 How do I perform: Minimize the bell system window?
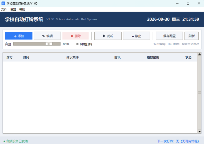(177, 3)
